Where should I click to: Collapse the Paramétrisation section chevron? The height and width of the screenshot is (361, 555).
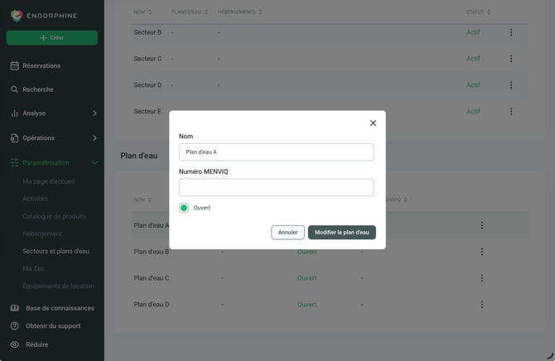[94, 162]
